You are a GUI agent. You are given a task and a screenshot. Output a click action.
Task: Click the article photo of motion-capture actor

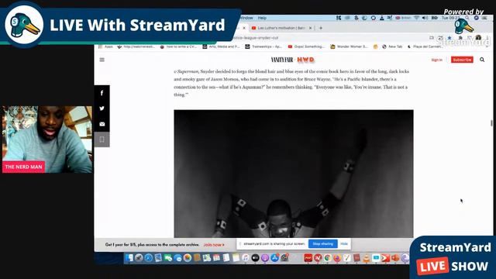tap(294, 174)
